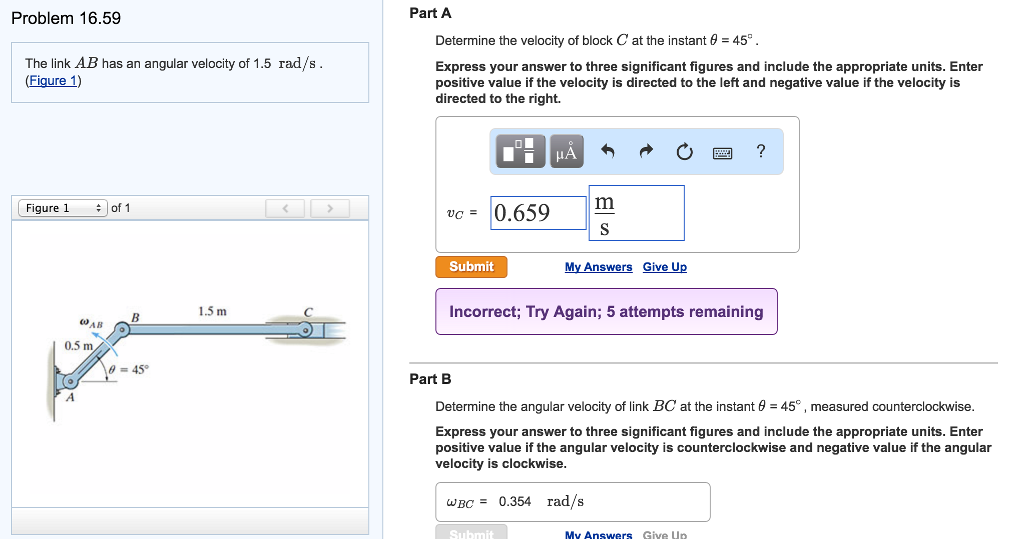Screen dimensions: 1021x539
Task: View My Answers for Part B
Action: pyautogui.click(x=597, y=535)
